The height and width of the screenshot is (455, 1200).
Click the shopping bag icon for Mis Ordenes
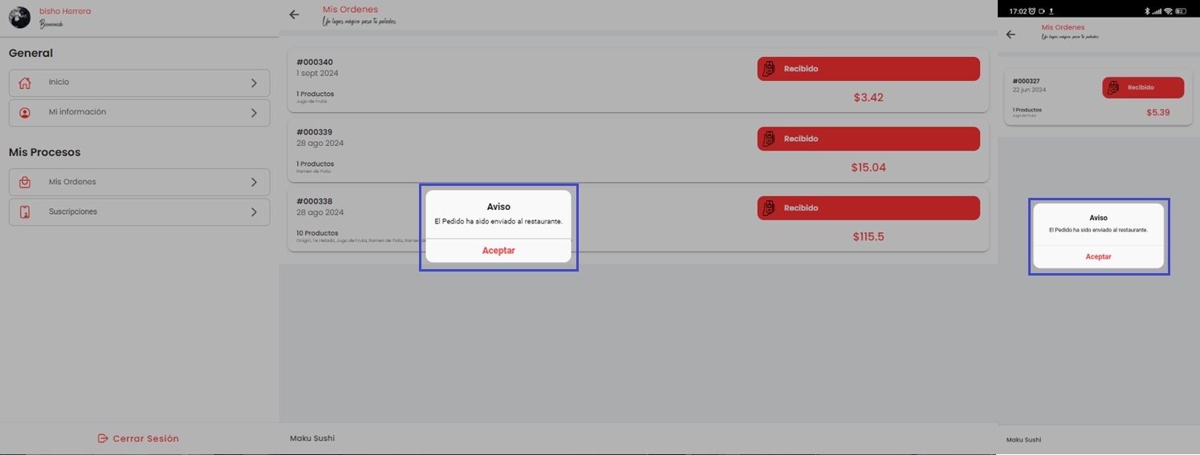click(25, 183)
